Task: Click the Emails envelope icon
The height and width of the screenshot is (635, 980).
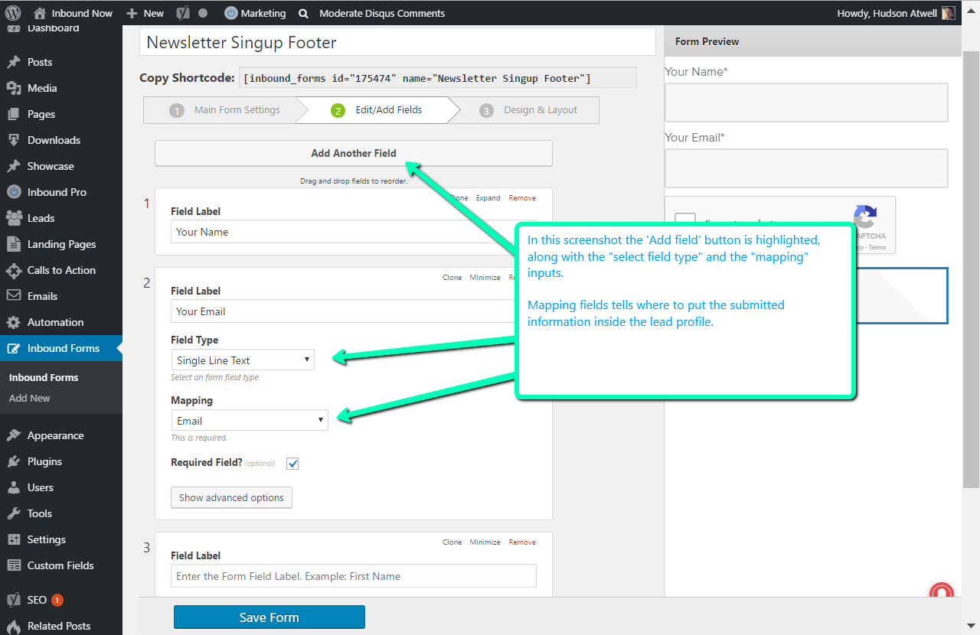Action: (14, 296)
